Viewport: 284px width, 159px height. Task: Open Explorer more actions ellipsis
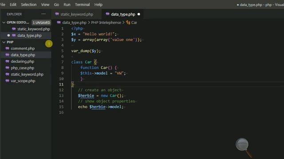[43, 14]
